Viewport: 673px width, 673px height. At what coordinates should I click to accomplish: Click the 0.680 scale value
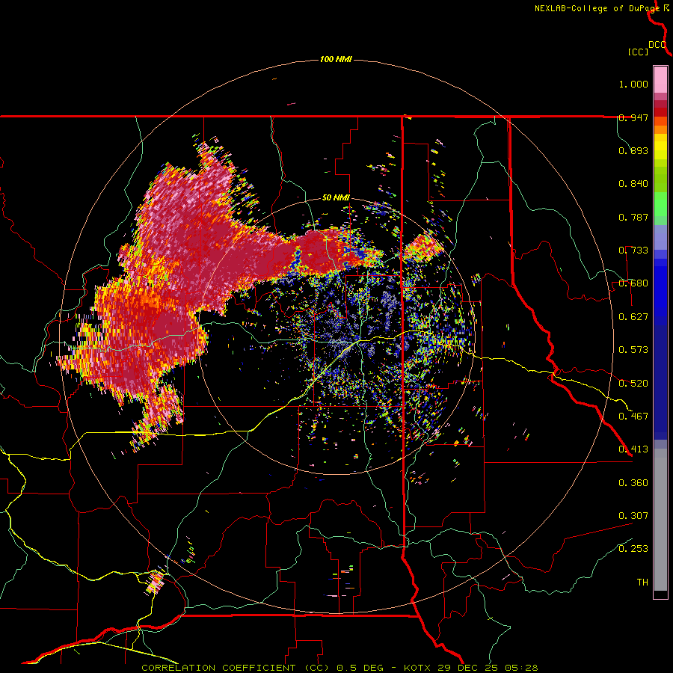pos(633,283)
